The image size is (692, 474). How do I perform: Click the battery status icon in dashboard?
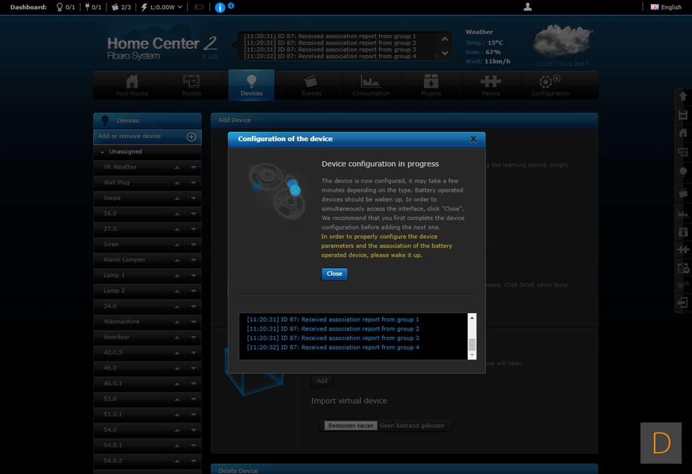[x=199, y=7]
